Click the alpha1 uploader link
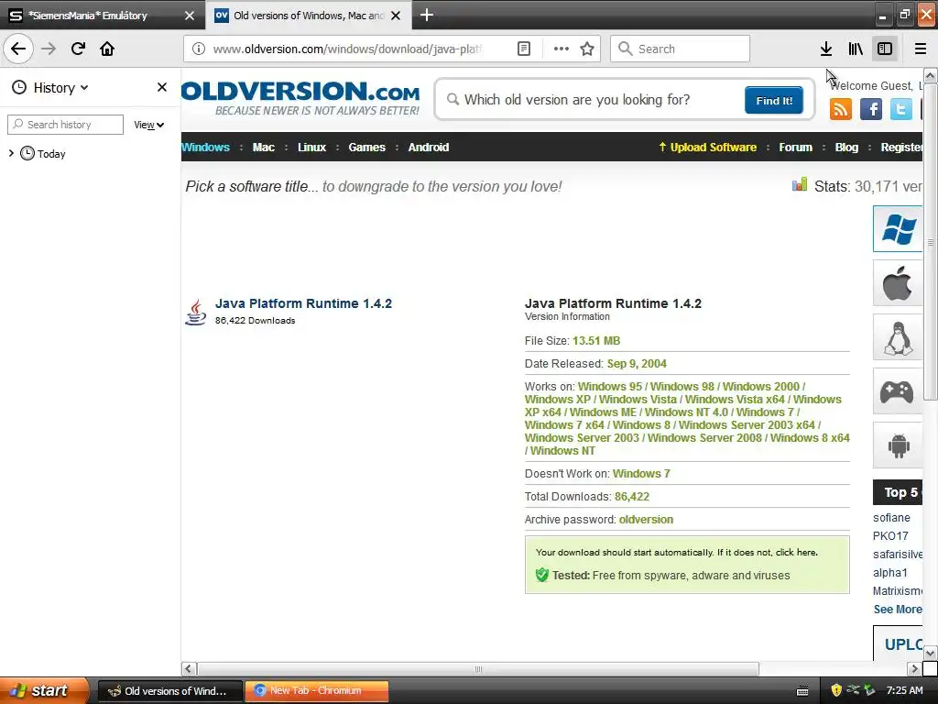Viewport: 938px width, 704px height. tap(889, 573)
